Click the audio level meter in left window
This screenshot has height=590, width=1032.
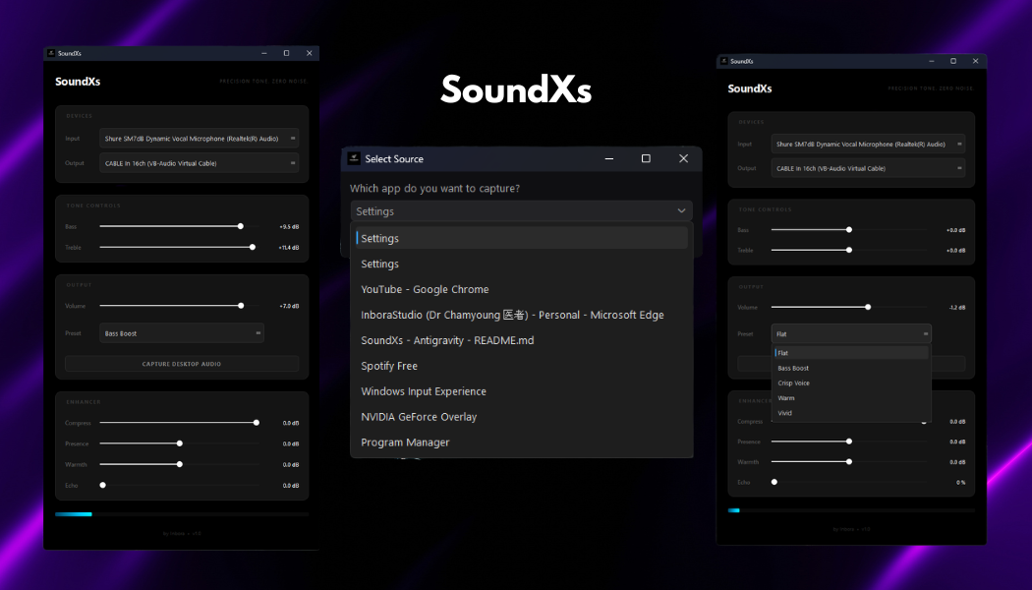182,514
